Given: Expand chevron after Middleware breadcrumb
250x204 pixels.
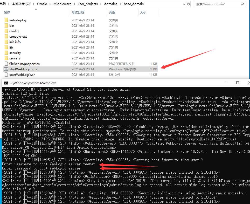Looking at the screenshot, I should point(74,4).
